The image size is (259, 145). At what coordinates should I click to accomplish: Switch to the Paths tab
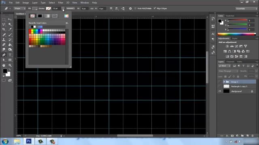point(240,62)
